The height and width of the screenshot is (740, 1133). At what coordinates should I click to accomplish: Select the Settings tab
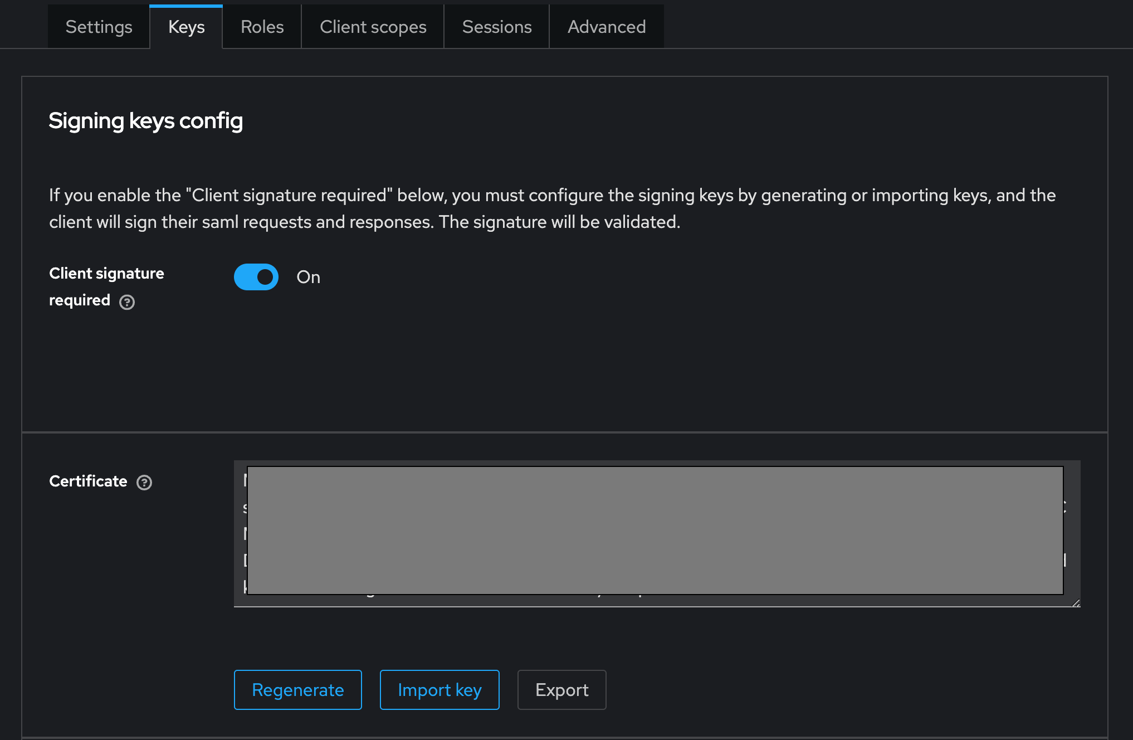click(99, 26)
